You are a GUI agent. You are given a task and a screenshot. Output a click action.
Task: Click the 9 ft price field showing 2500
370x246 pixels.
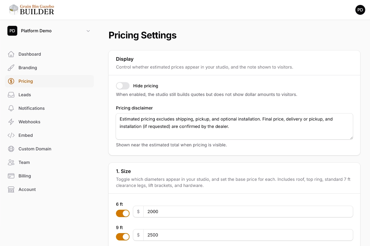(248, 235)
